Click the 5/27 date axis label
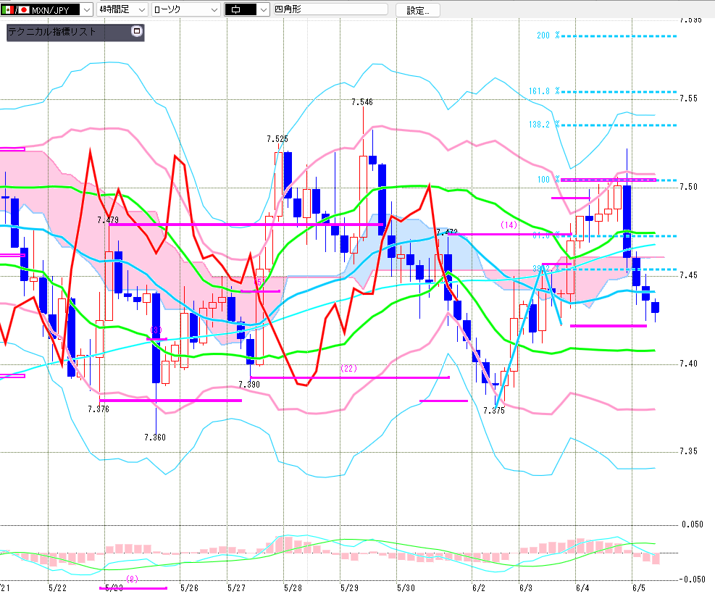The height and width of the screenshot is (594, 715). 236,587
